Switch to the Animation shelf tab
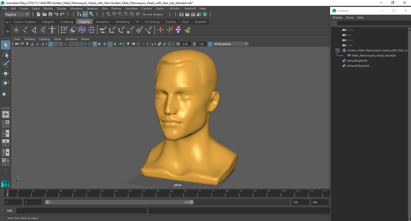This screenshot has height=221, width=411. (x=102, y=22)
